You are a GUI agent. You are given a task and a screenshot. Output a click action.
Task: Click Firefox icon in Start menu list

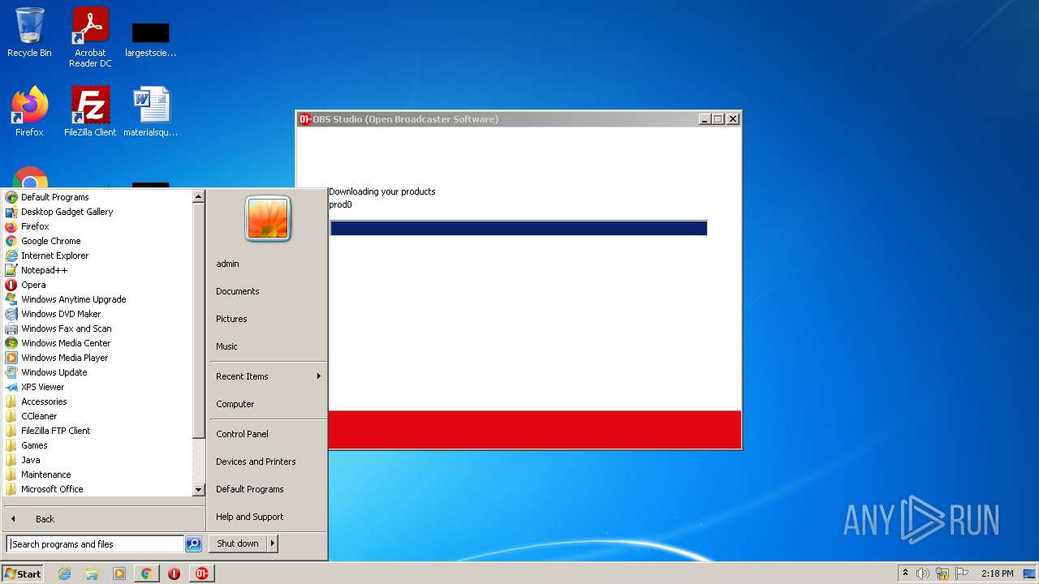coord(11,226)
